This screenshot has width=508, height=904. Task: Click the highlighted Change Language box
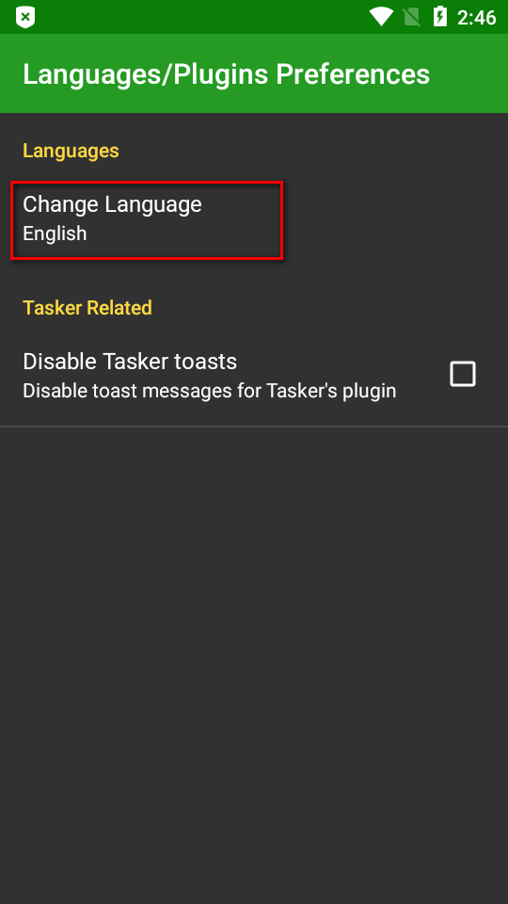click(147, 219)
